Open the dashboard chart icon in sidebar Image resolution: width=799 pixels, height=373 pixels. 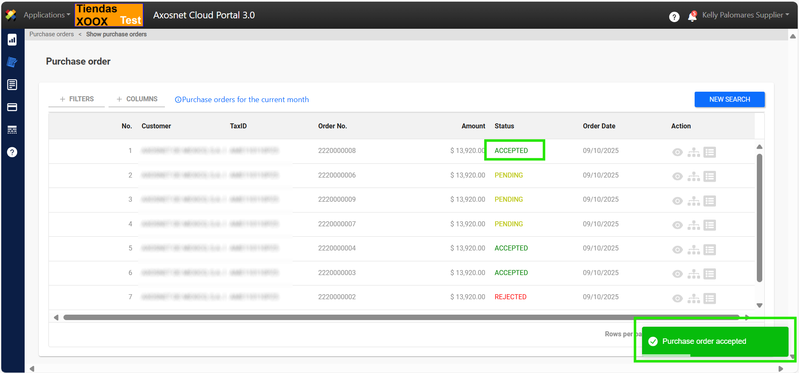click(12, 40)
